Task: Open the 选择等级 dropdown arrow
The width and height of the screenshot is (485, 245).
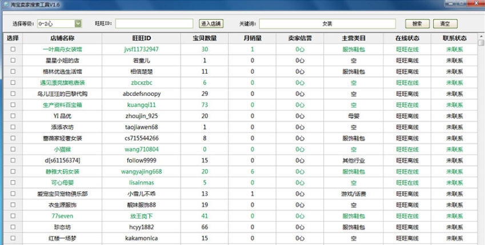Action: pyautogui.click(x=78, y=23)
